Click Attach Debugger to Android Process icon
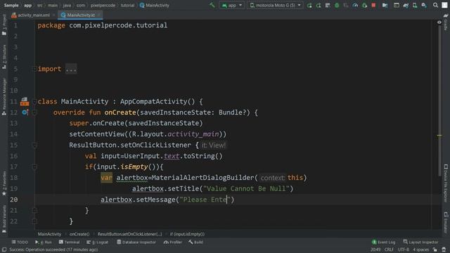 [364, 5]
